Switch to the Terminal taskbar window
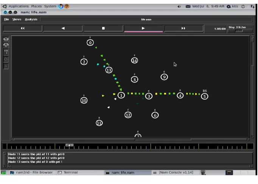This screenshot has height=184, width=258. coord(68,173)
